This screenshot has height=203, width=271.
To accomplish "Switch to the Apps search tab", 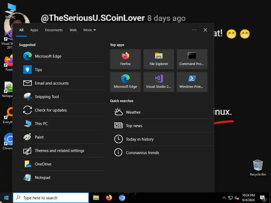I will click(x=34, y=30).
